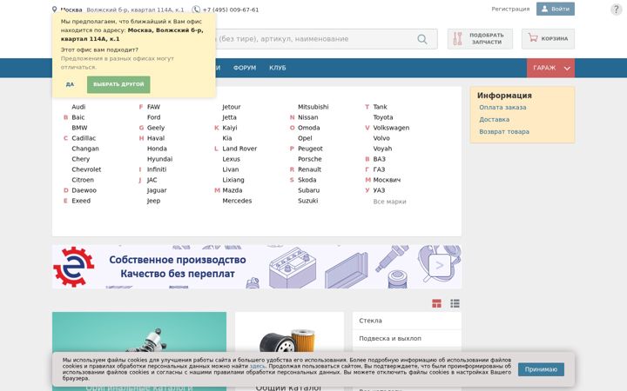Screen dimensions: 627x391
Task: Switch to tile grid view icon
Action: point(436,303)
